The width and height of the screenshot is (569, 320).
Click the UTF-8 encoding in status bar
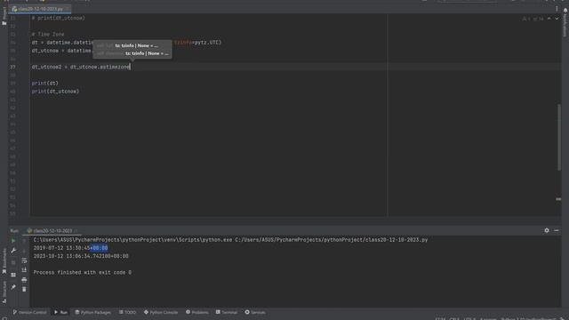click(469, 319)
